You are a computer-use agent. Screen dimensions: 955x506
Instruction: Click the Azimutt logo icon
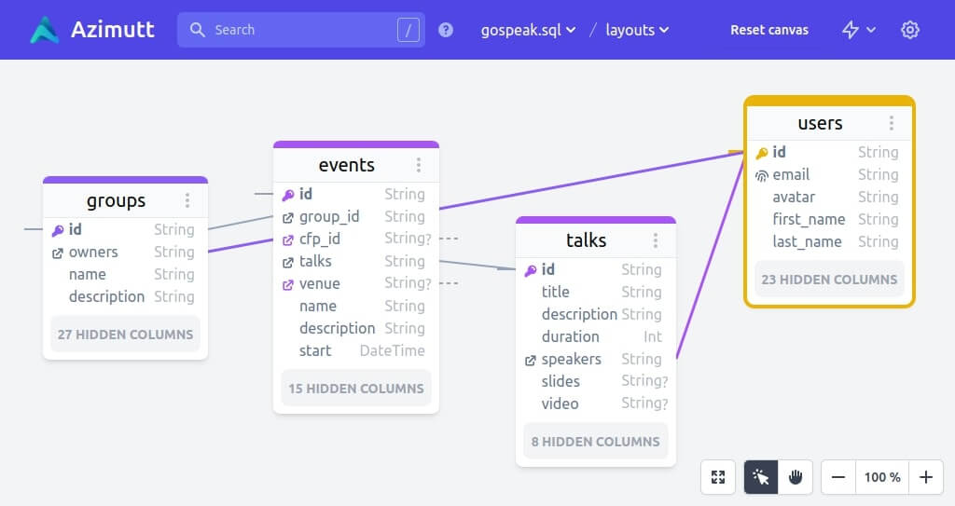44,30
